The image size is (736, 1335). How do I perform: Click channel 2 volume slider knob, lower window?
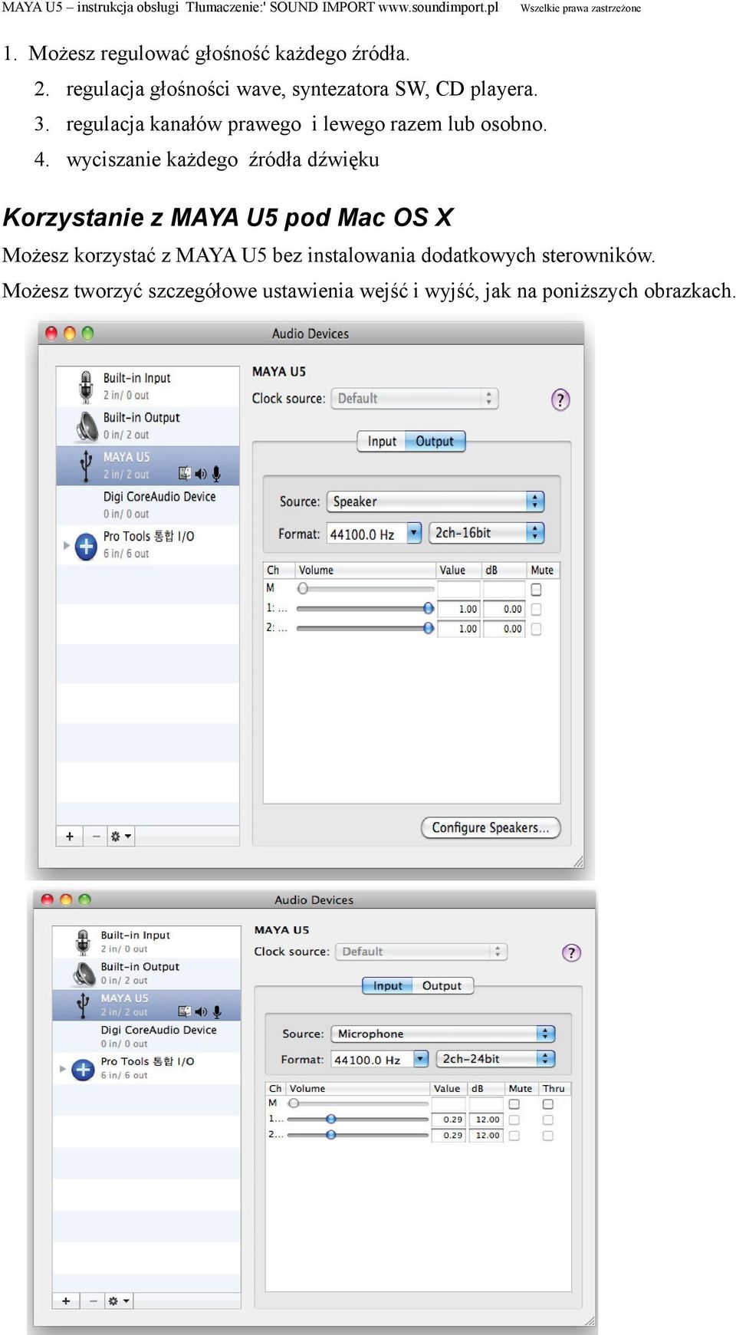click(x=330, y=1135)
